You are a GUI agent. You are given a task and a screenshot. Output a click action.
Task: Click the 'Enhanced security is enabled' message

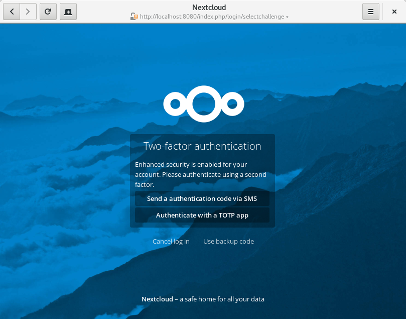coord(201,174)
